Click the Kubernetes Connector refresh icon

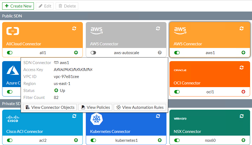tap(158, 116)
